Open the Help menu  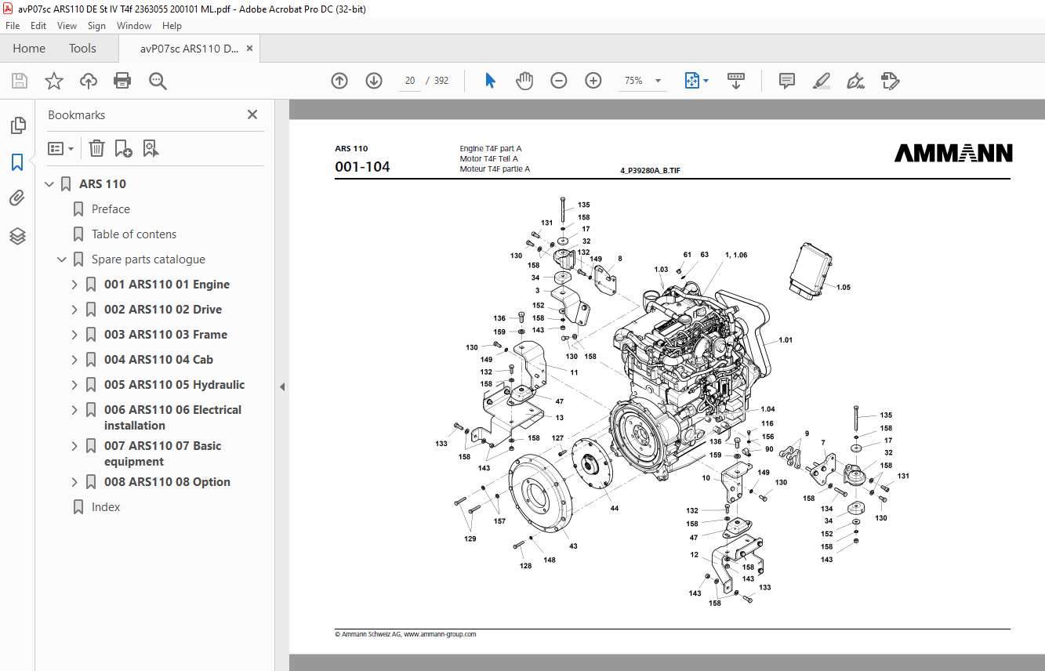tap(172, 26)
